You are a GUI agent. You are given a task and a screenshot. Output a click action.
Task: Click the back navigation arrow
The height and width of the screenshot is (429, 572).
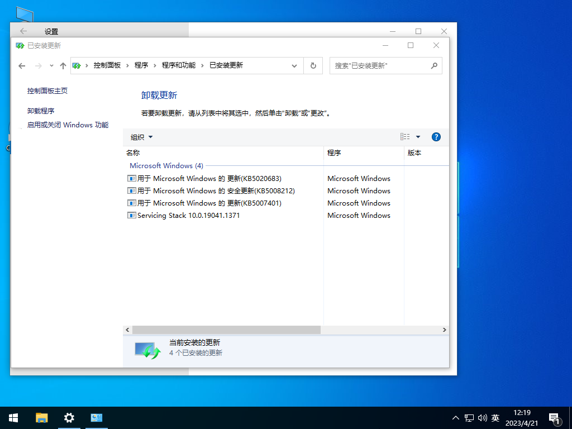tap(22, 65)
